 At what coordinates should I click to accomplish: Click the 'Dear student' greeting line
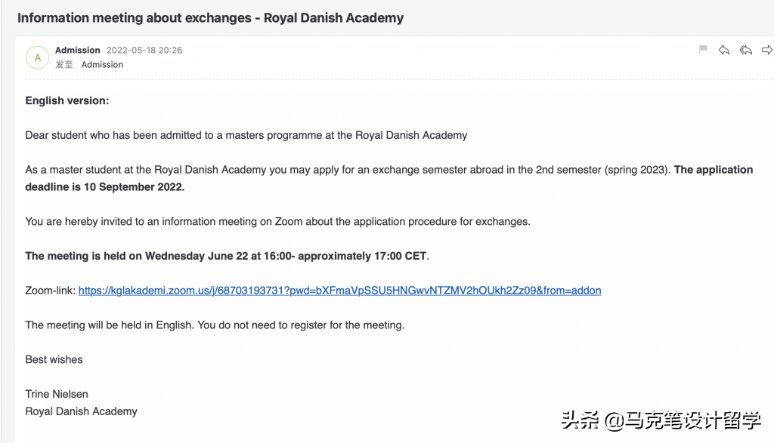[246, 135]
